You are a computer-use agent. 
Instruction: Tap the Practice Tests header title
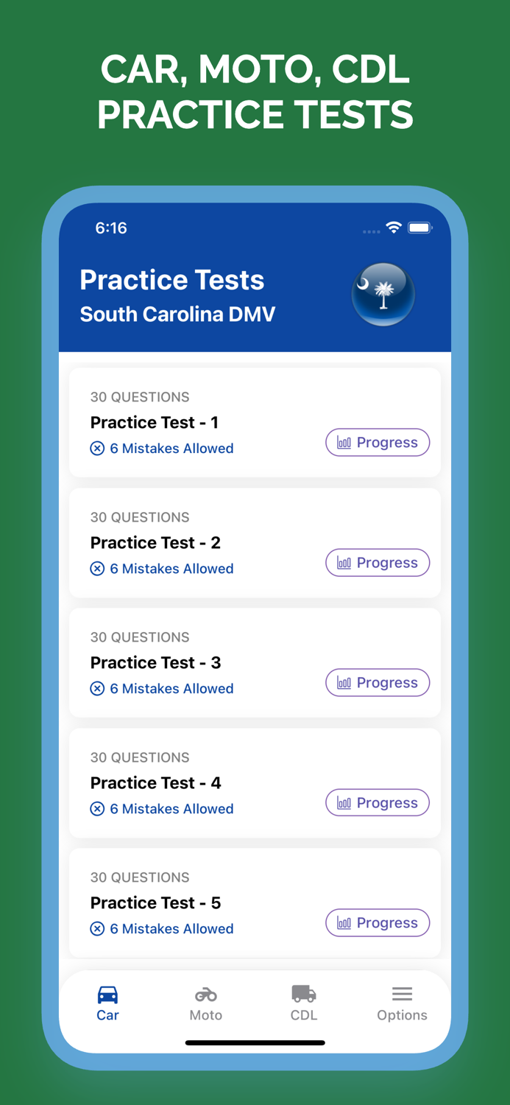tap(171, 280)
